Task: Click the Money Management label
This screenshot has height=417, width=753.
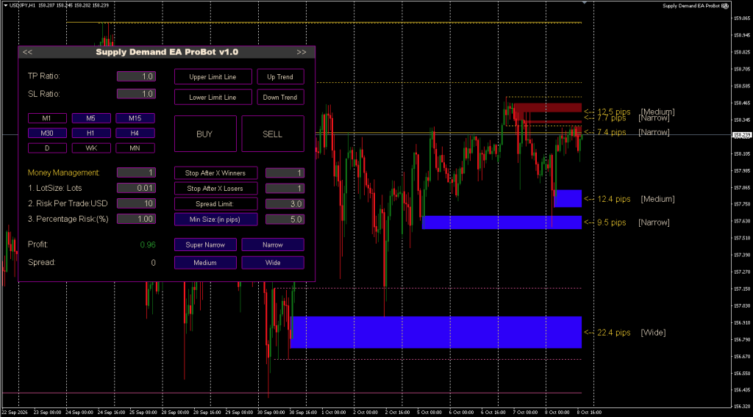Action: [63, 173]
